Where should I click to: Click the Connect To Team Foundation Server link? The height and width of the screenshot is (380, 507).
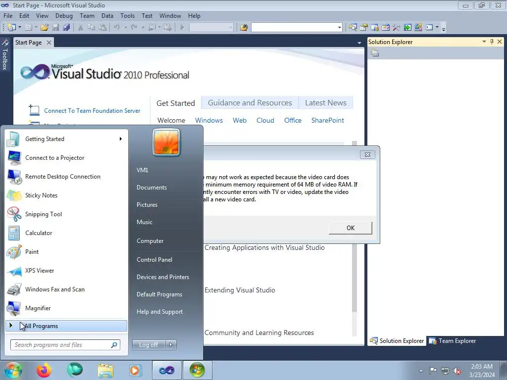pos(92,111)
